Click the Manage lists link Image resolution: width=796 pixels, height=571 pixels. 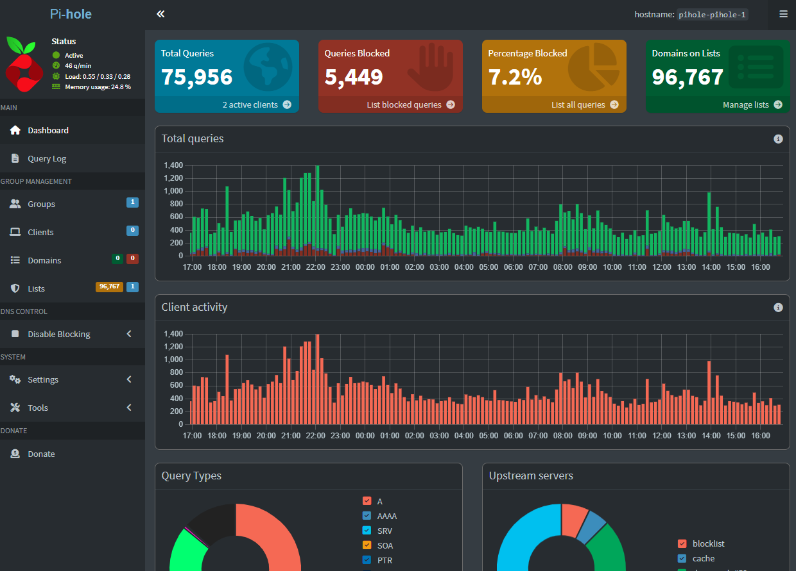(x=718, y=104)
